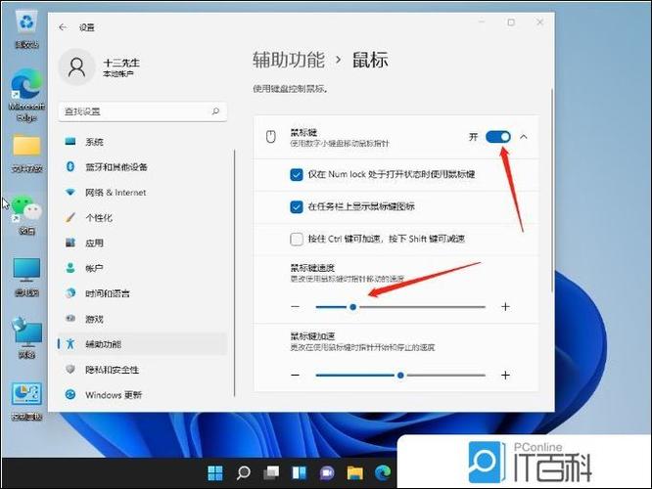Viewport: 652px width, 489px height.
Task: Select 隐私和安全性 in settings sidebar
Action: click(143, 369)
